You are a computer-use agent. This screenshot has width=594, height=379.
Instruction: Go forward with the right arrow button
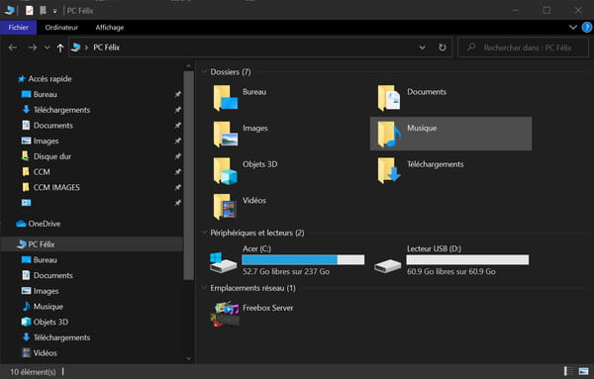[33, 47]
